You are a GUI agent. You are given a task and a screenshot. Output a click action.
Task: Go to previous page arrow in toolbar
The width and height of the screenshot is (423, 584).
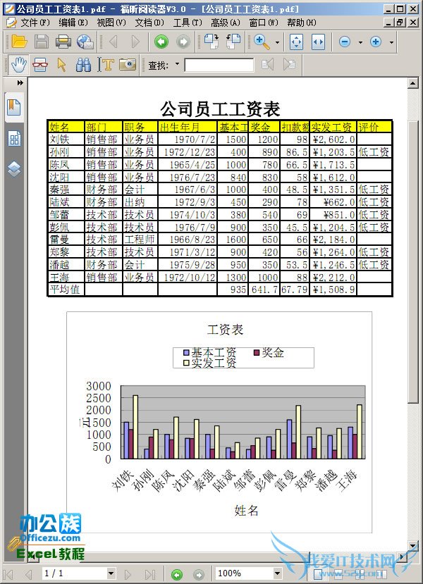pos(114,42)
